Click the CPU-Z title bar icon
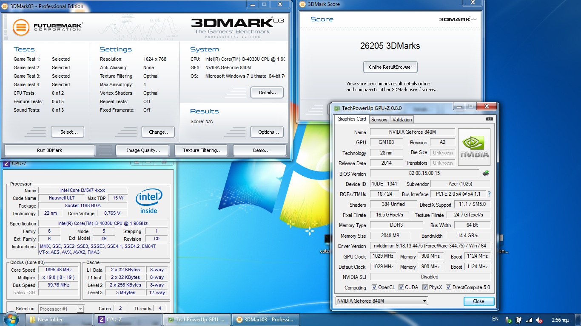The height and width of the screenshot is (326, 581). [6, 163]
